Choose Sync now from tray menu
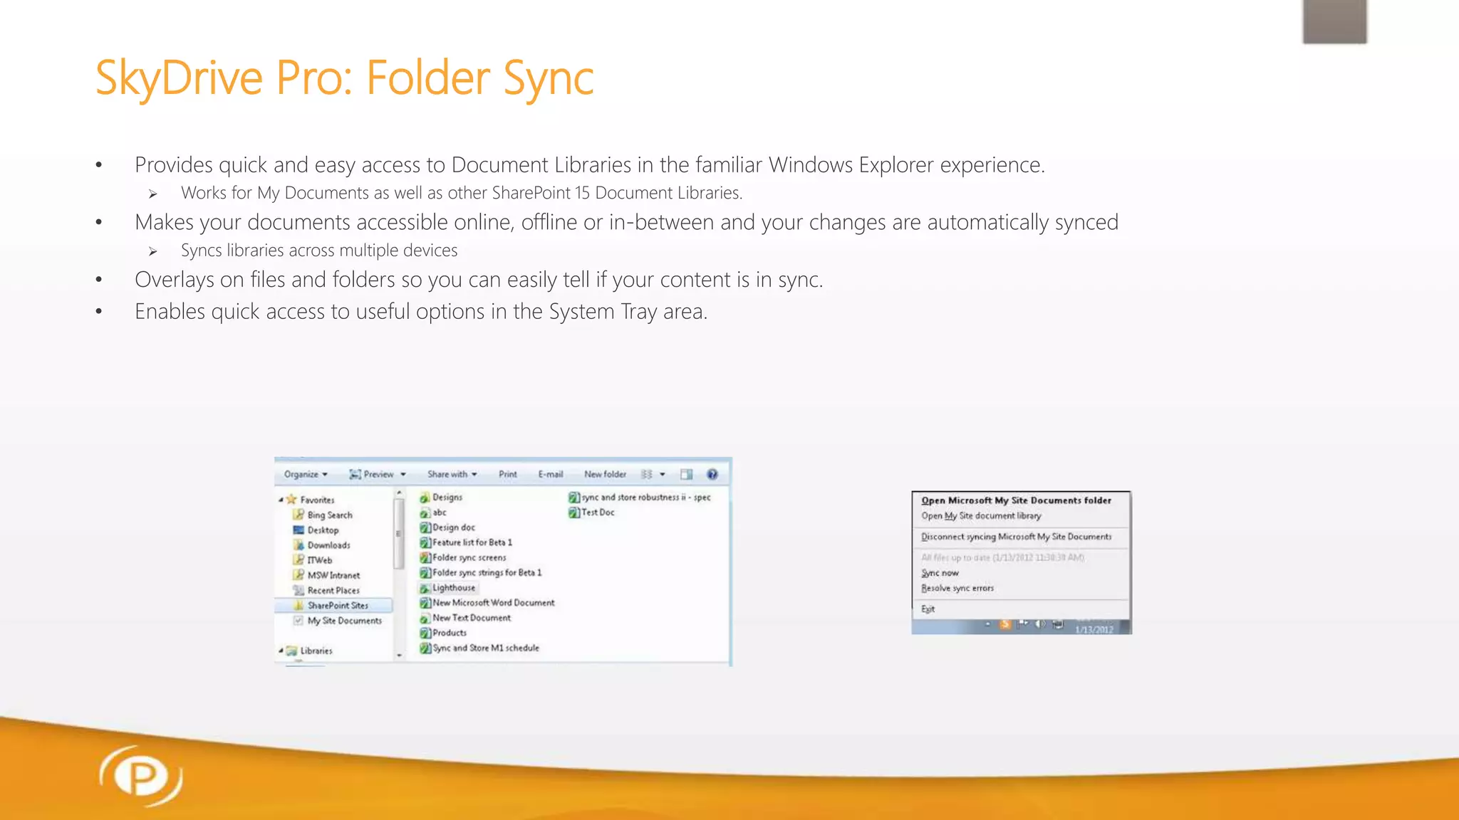Image resolution: width=1459 pixels, height=820 pixels. (940, 573)
